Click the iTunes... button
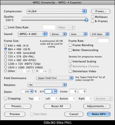This screenshot has height=125, width=115. pos(101,11)
